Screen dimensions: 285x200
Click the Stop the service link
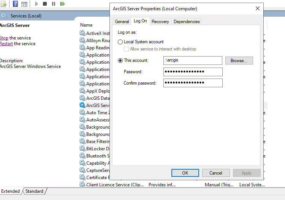tap(4, 38)
